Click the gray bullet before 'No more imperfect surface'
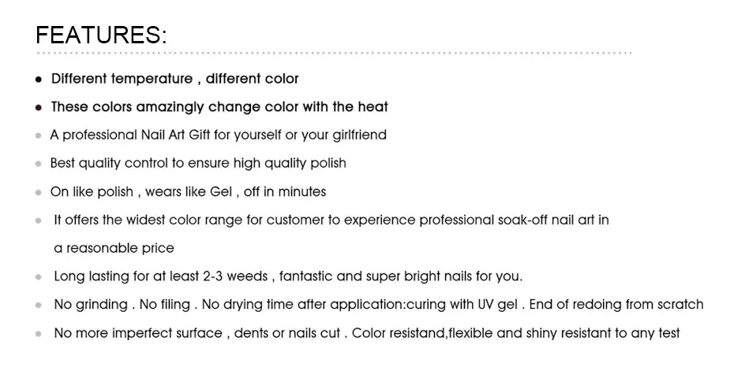 pos(39,334)
